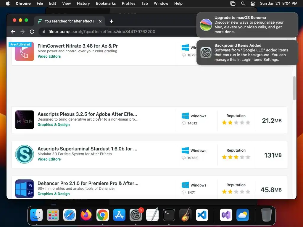Open Control Center in the menu bar
Image resolution: width=303 pixels, height=227 pixels.
(253, 4)
